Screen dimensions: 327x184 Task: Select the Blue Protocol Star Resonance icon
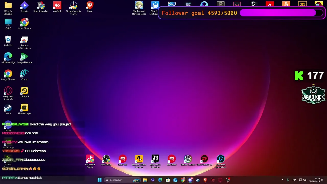(x=139, y=8)
